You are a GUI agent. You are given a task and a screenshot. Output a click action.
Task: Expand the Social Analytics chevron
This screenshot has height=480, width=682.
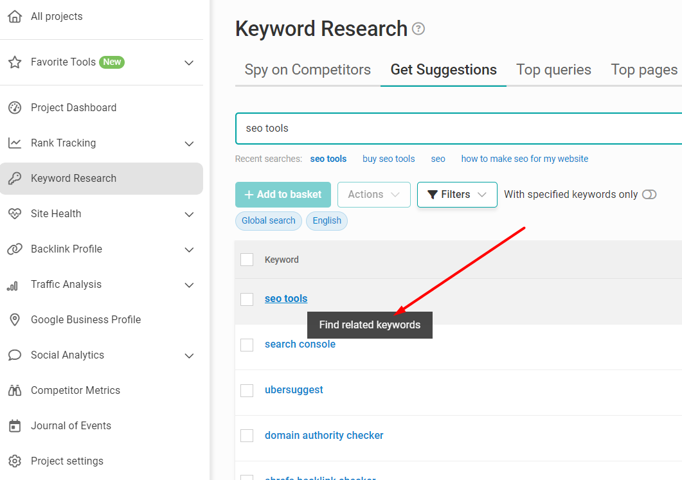(x=189, y=355)
